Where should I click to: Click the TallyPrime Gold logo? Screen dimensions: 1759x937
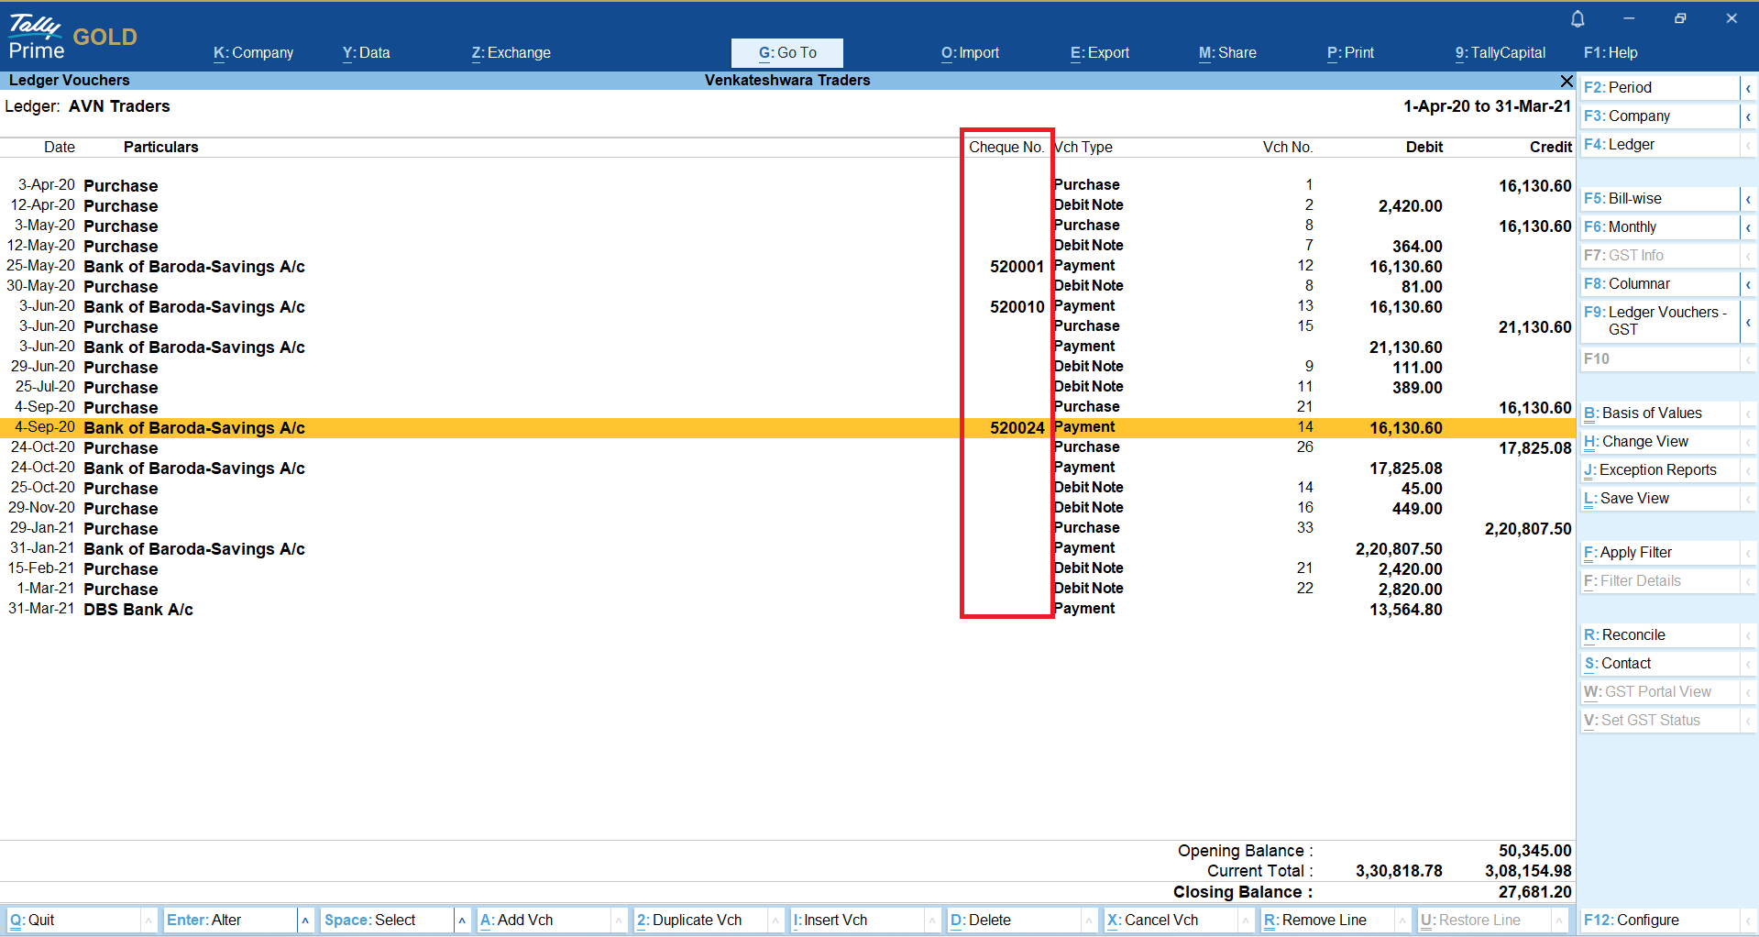point(72,37)
